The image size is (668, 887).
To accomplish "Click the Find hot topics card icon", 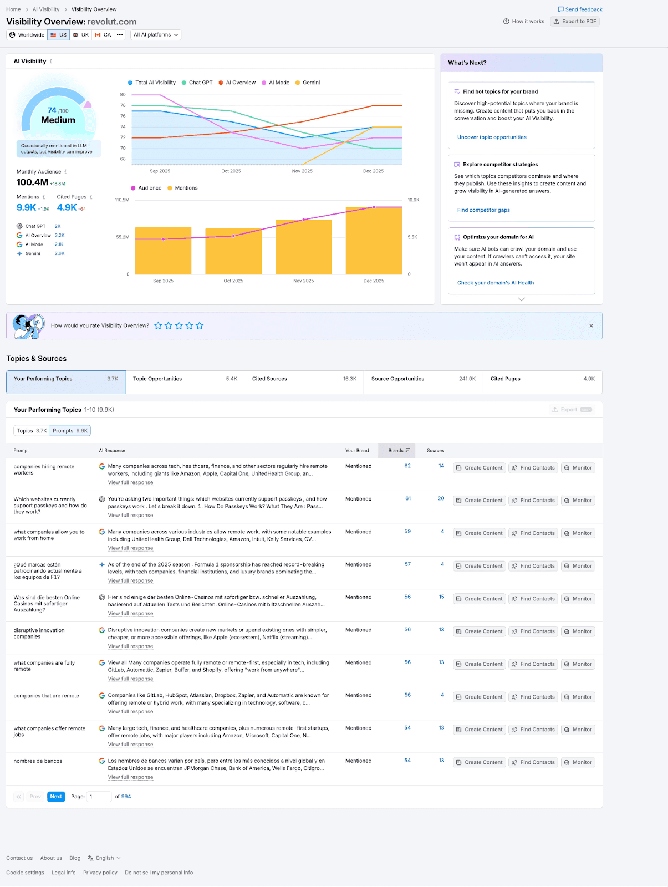I will [457, 92].
